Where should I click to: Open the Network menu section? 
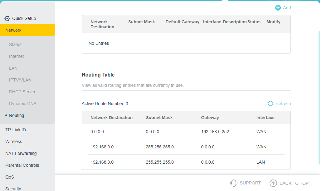(13, 30)
